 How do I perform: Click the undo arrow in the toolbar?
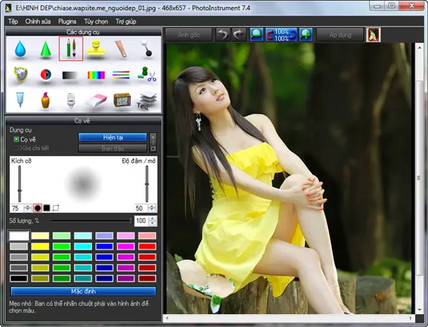tap(223, 35)
